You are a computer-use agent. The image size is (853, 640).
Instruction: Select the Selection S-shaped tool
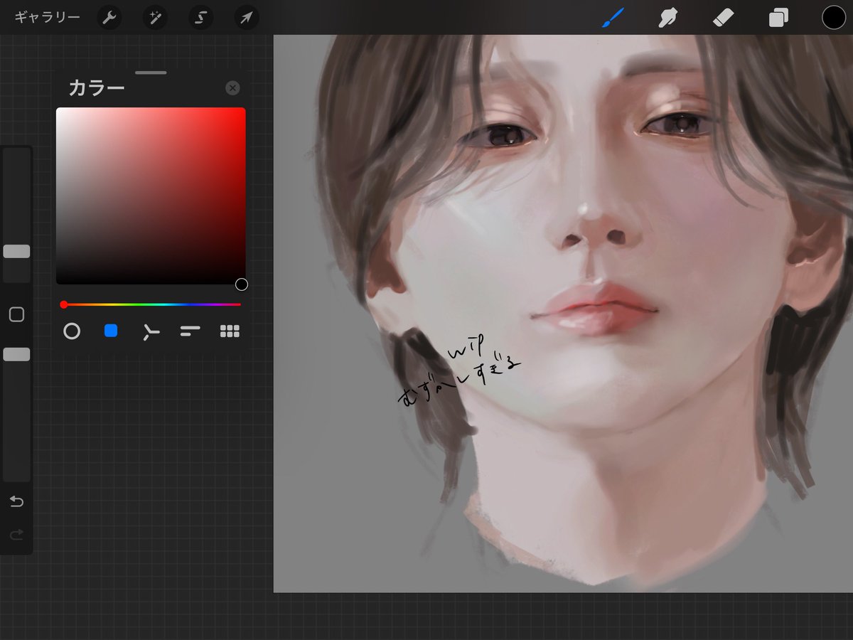click(201, 18)
